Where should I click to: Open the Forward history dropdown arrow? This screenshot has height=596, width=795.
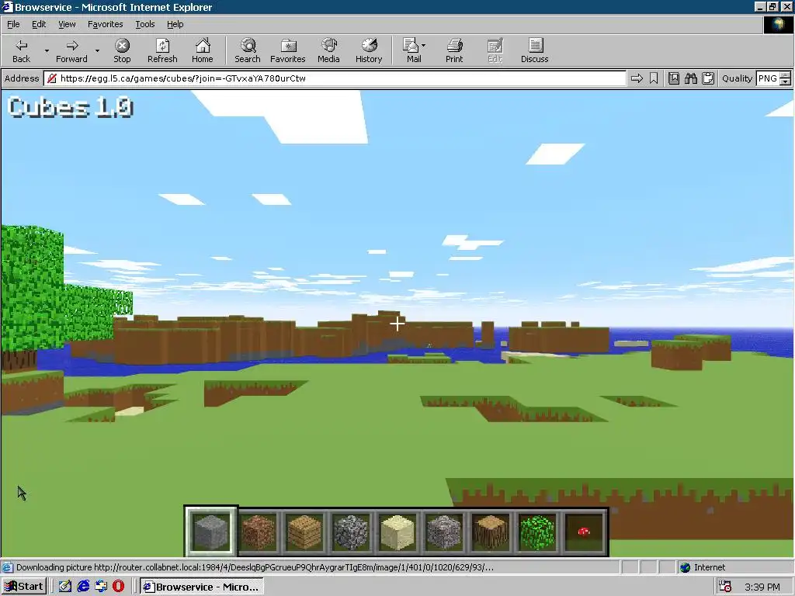click(x=97, y=50)
